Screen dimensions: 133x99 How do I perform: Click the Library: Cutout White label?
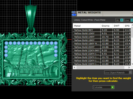pos(89,20)
